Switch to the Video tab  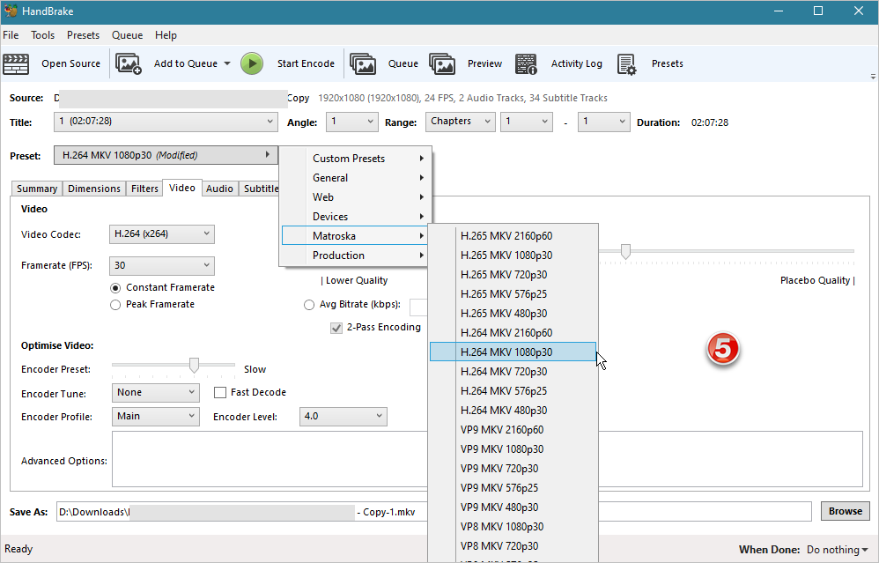[x=182, y=188]
